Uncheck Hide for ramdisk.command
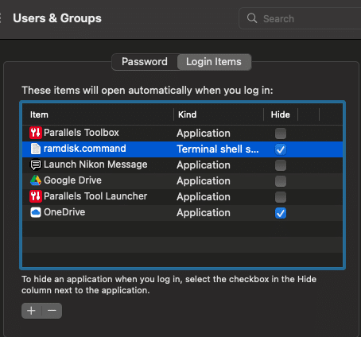 coord(281,149)
